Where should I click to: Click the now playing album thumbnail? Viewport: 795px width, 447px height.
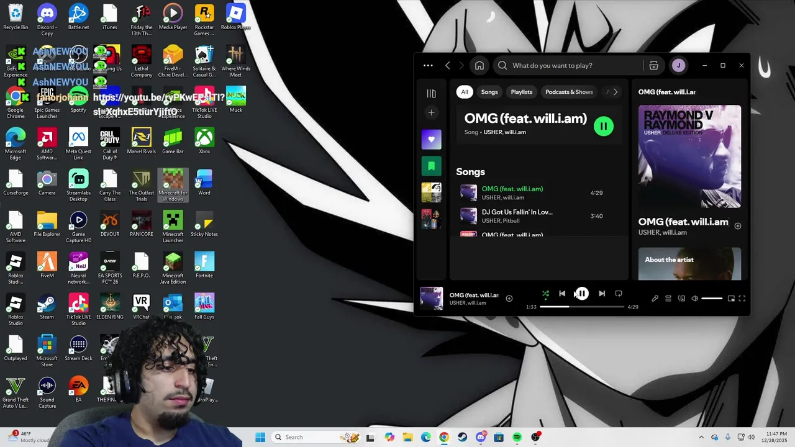coord(431,299)
